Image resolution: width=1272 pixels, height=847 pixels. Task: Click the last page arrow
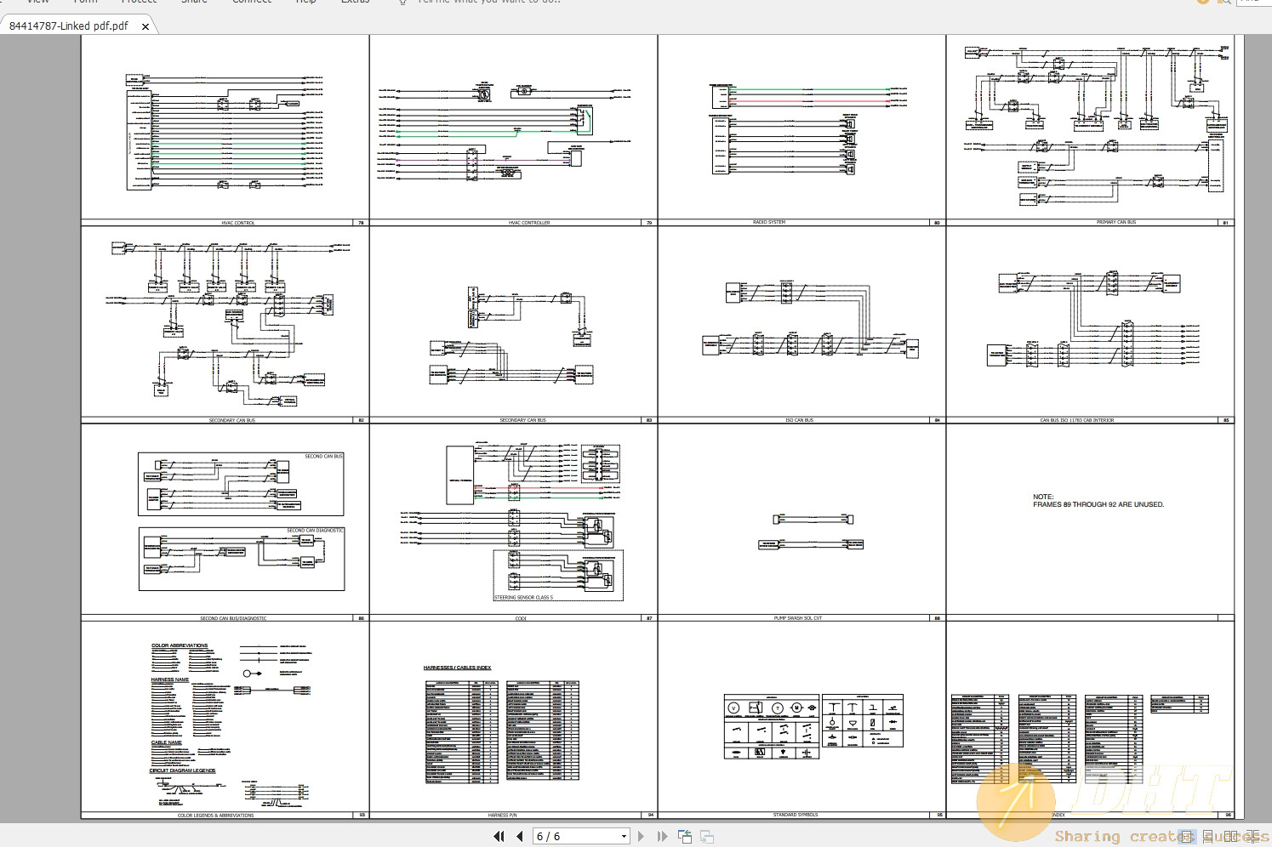tap(662, 837)
